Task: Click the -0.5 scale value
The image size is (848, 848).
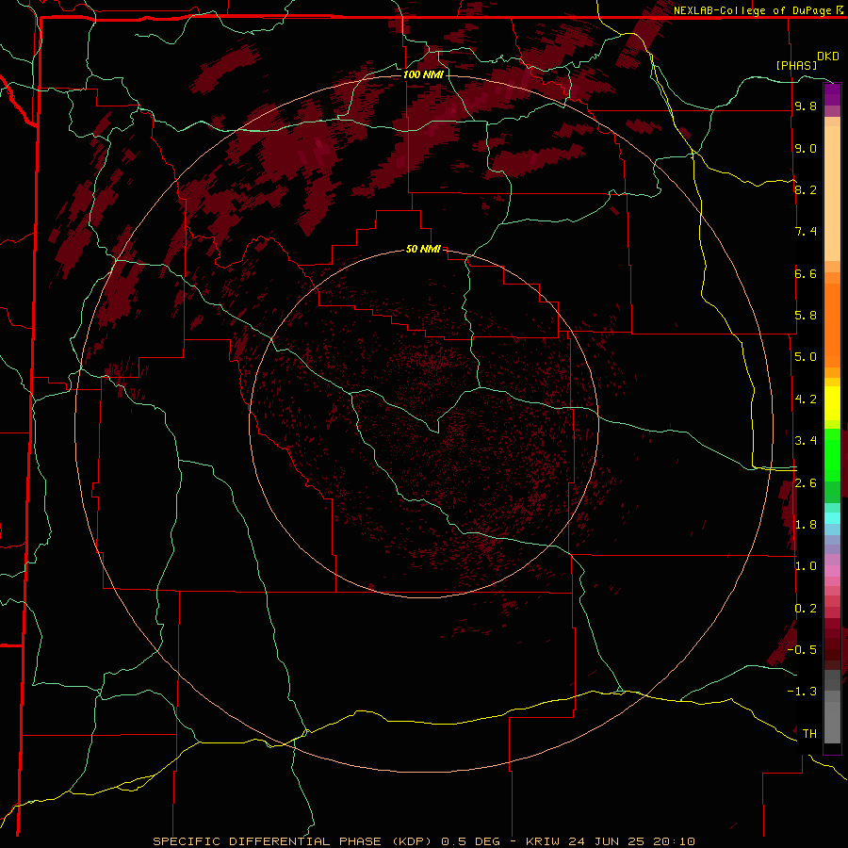Action: [x=802, y=650]
